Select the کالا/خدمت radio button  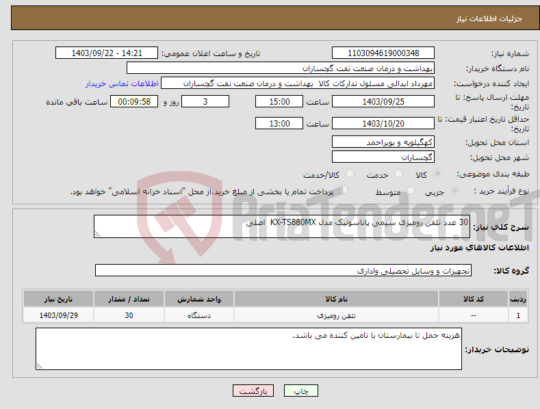350,174
